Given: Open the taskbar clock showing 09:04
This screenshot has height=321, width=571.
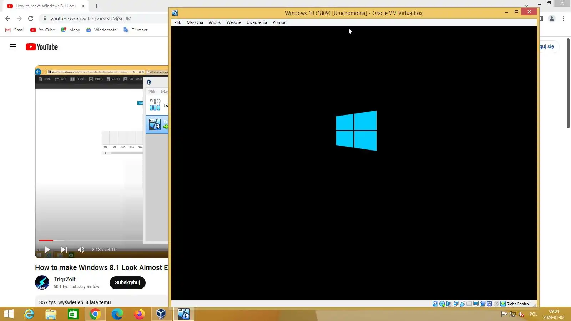Looking at the screenshot, I should [x=554, y=314].
